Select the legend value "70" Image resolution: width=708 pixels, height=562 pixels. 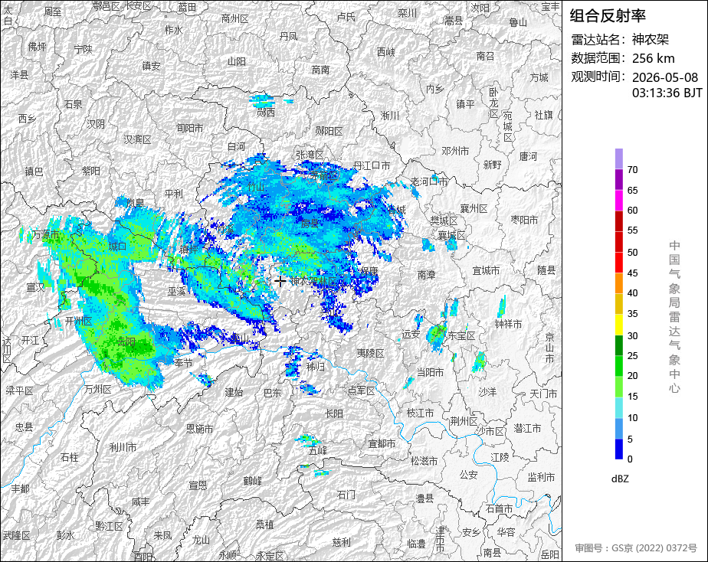(632, 170)
